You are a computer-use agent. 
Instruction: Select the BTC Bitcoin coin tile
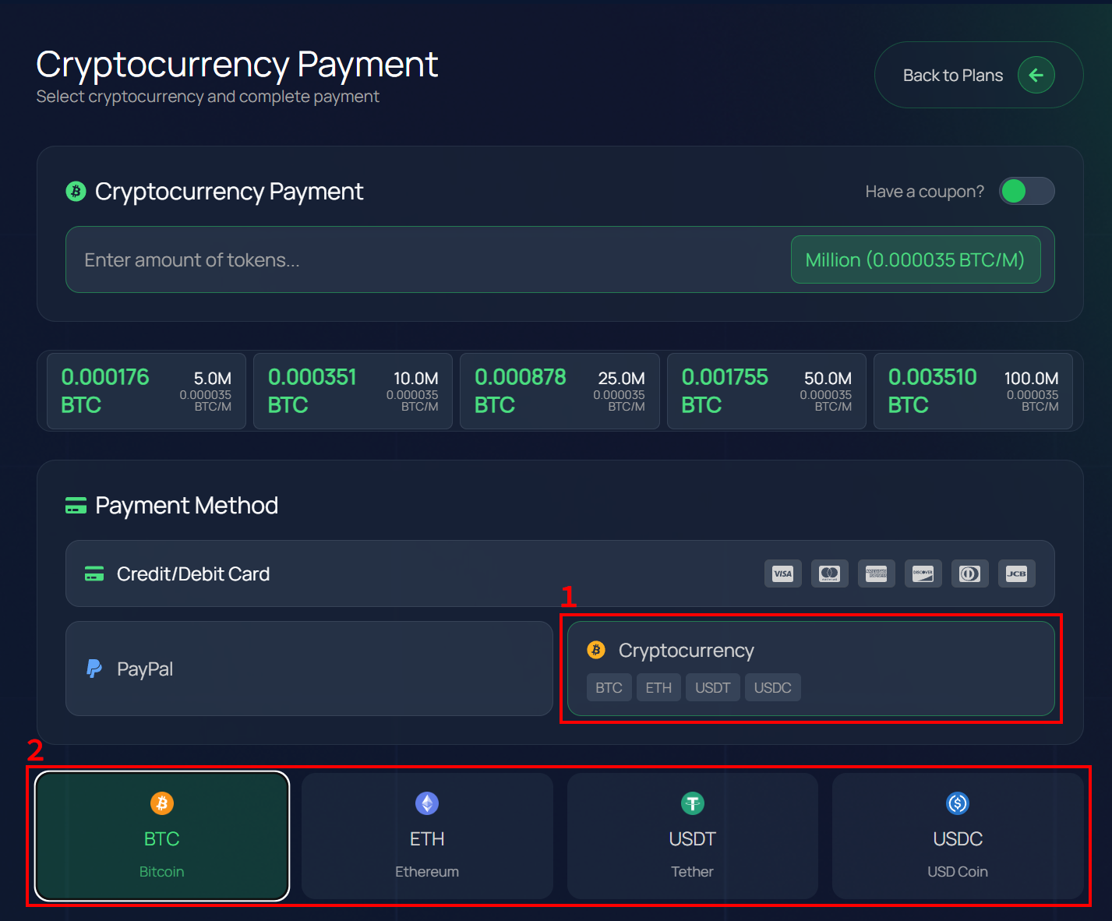pyautogui.click(x=162, y=836)
